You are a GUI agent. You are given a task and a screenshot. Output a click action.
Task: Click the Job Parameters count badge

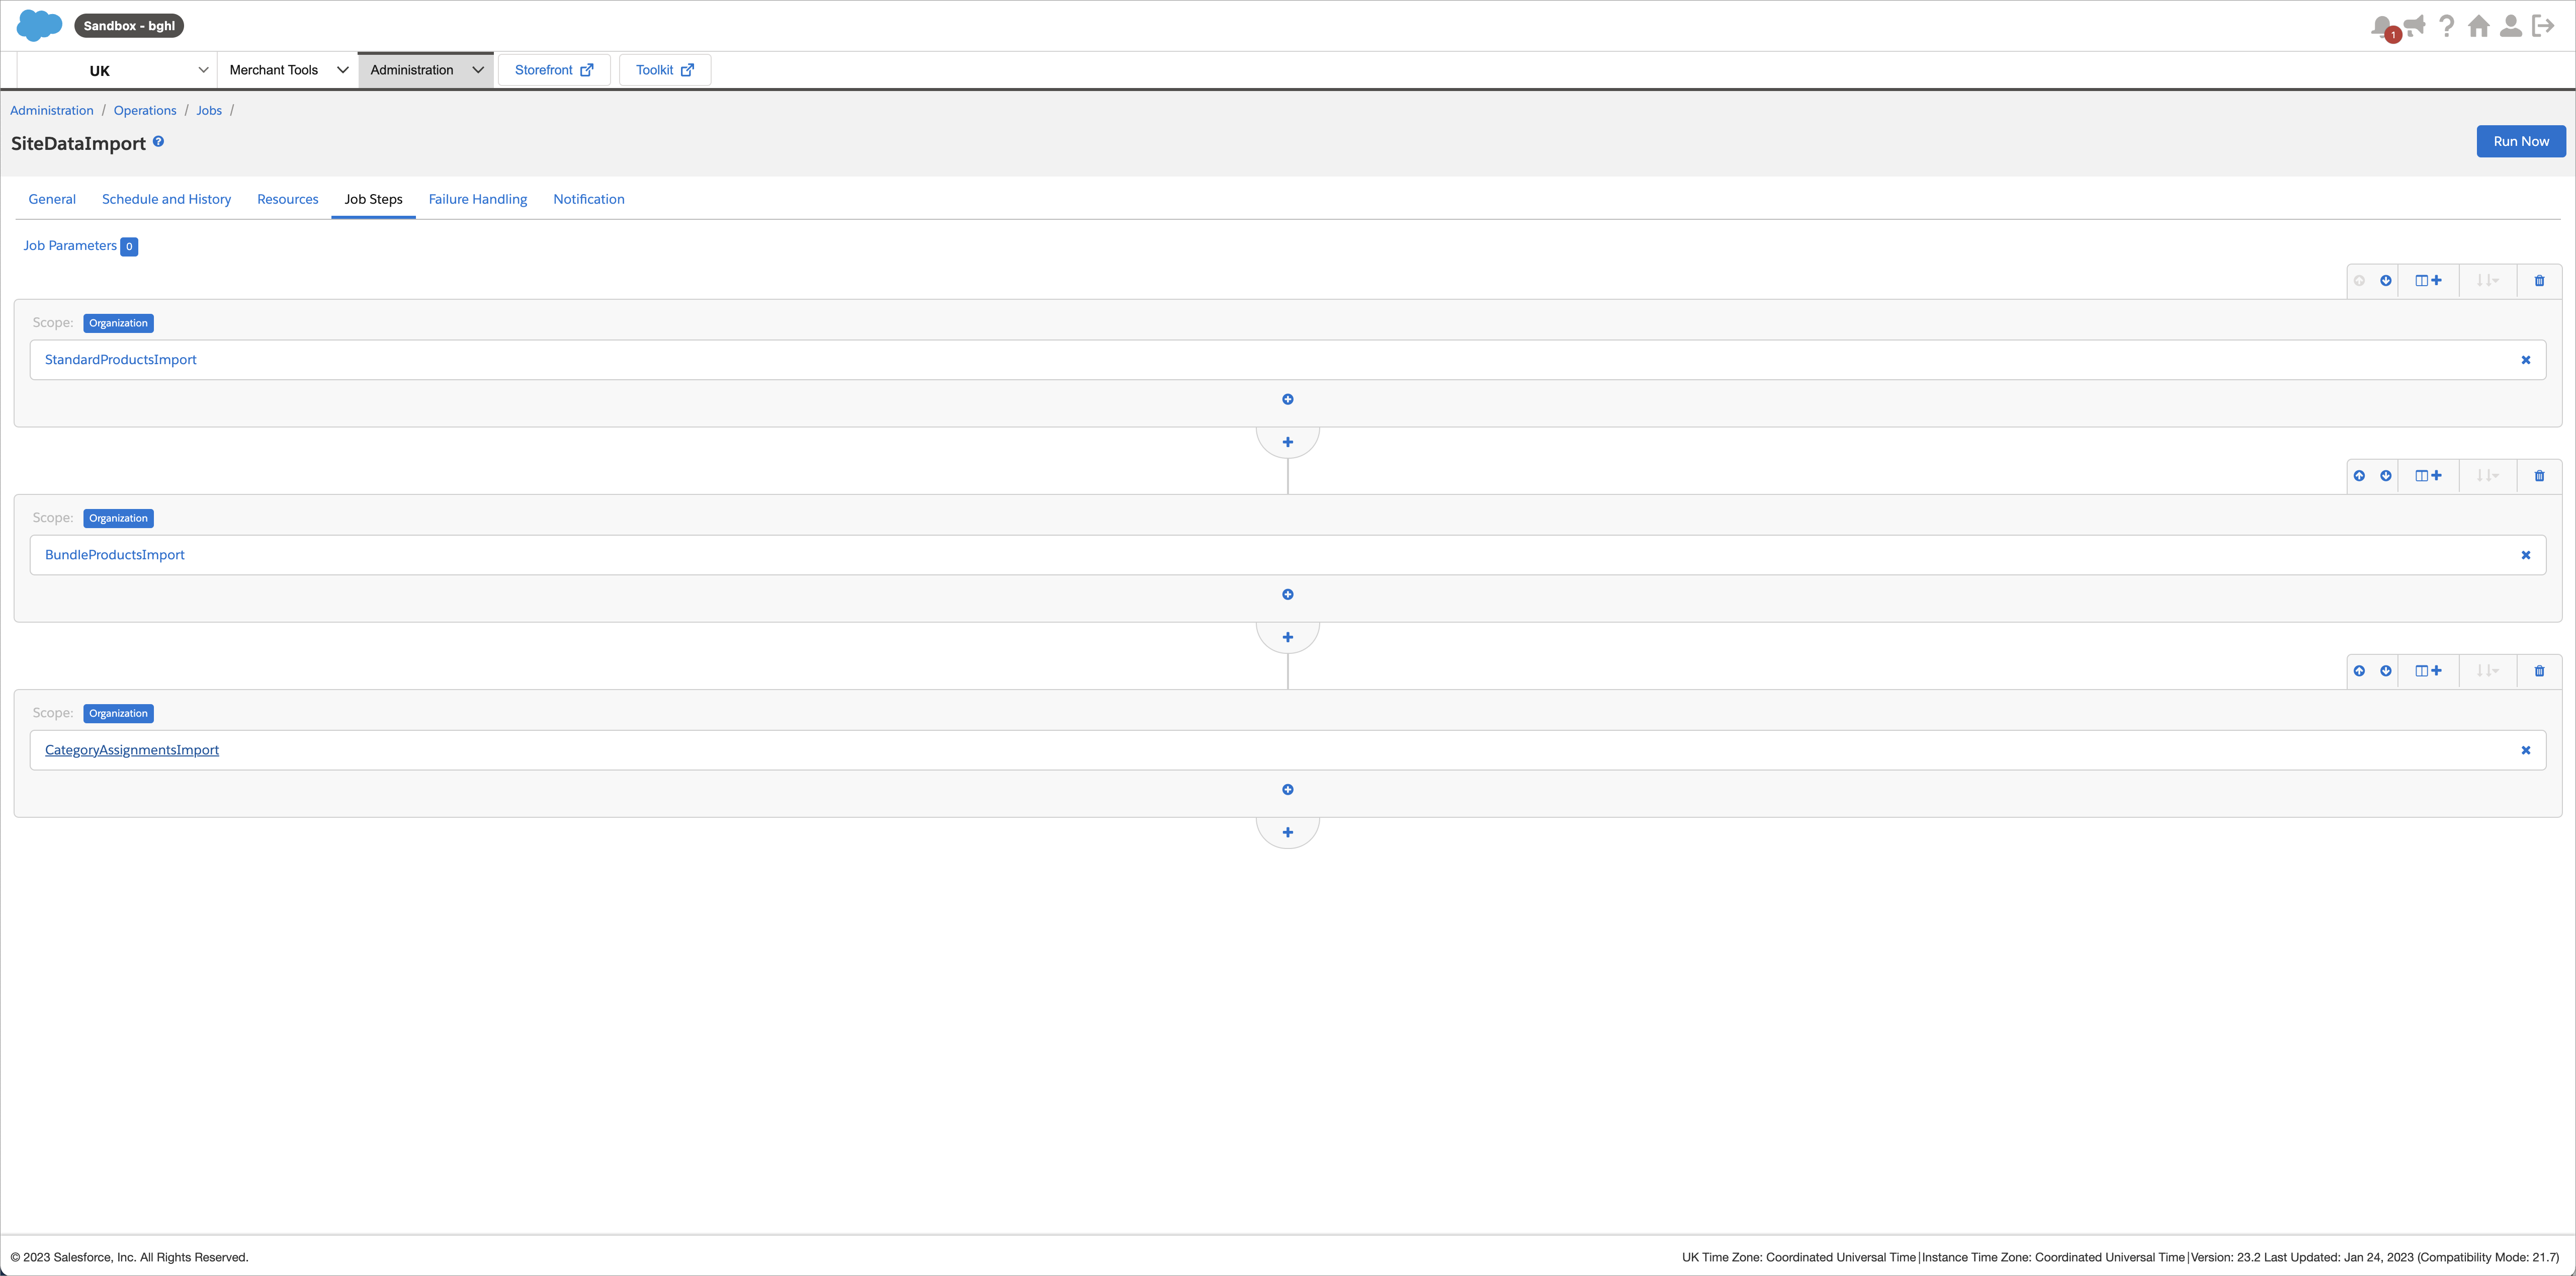(129, 247)
